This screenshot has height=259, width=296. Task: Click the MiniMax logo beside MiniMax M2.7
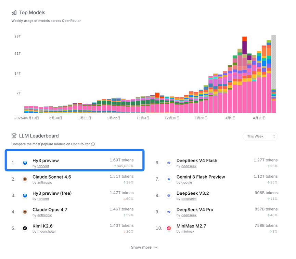pos(169,228)
